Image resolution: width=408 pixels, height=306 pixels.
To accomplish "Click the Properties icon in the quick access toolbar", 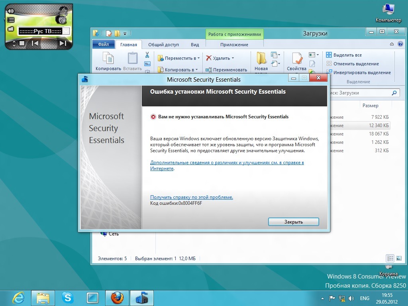I will tap(109, 33).
